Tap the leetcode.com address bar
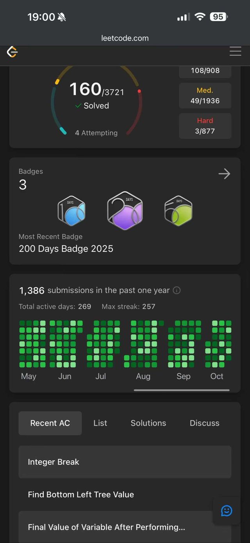 [x=125, y=38]
